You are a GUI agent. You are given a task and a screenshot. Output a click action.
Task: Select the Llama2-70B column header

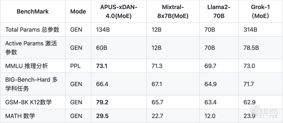point(218,12)
